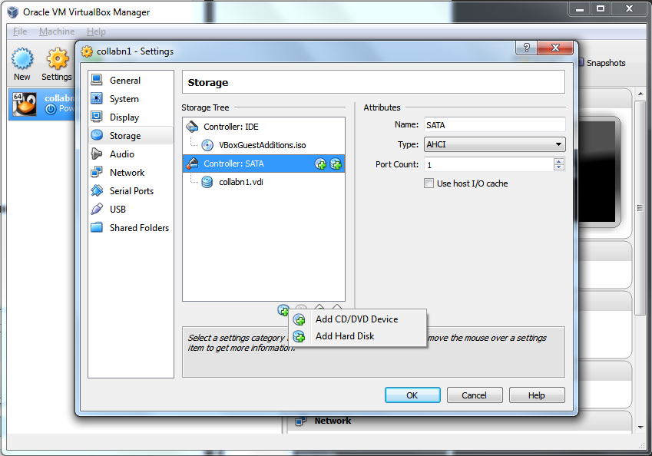This screenshot has width=652, height=456.
Task: Click the add attachment icon below storage tree
Action: pyautogui.click(x=283, y=309)
